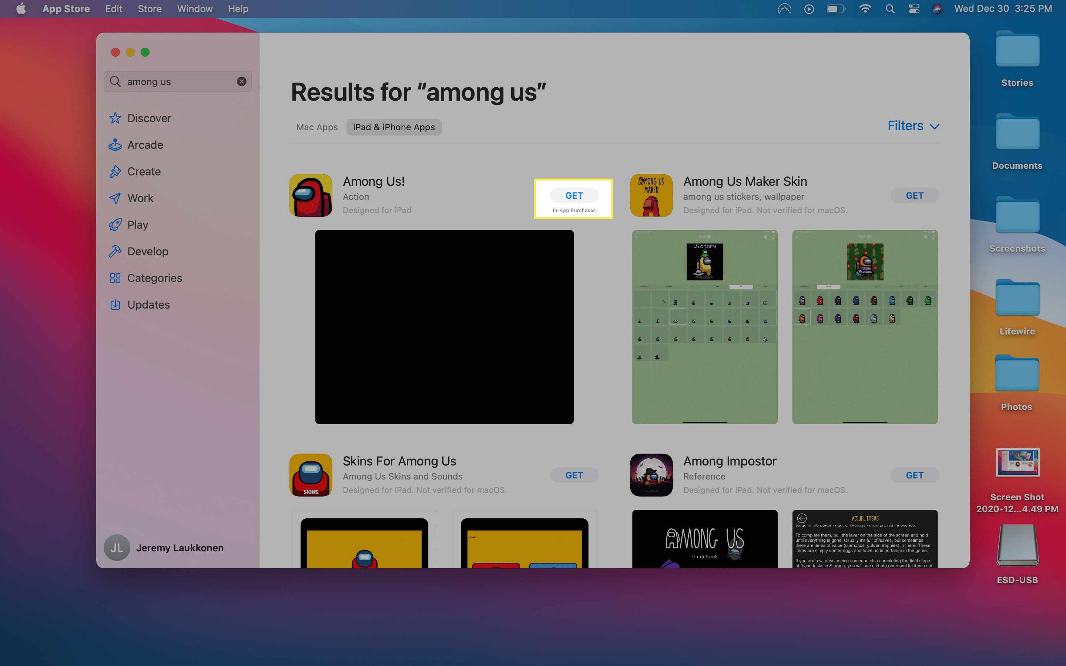The height and width of the screenshot is (666, 1066).
Task: Open the Among Impostor title
Action: tap(730, 461)
